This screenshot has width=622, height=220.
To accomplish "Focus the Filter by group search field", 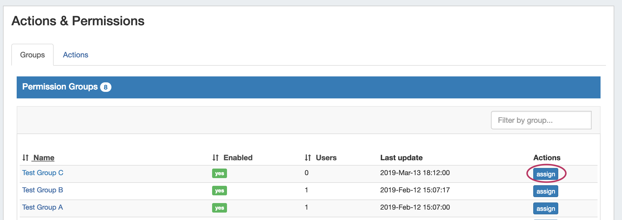I will click(x=541, y=120).
